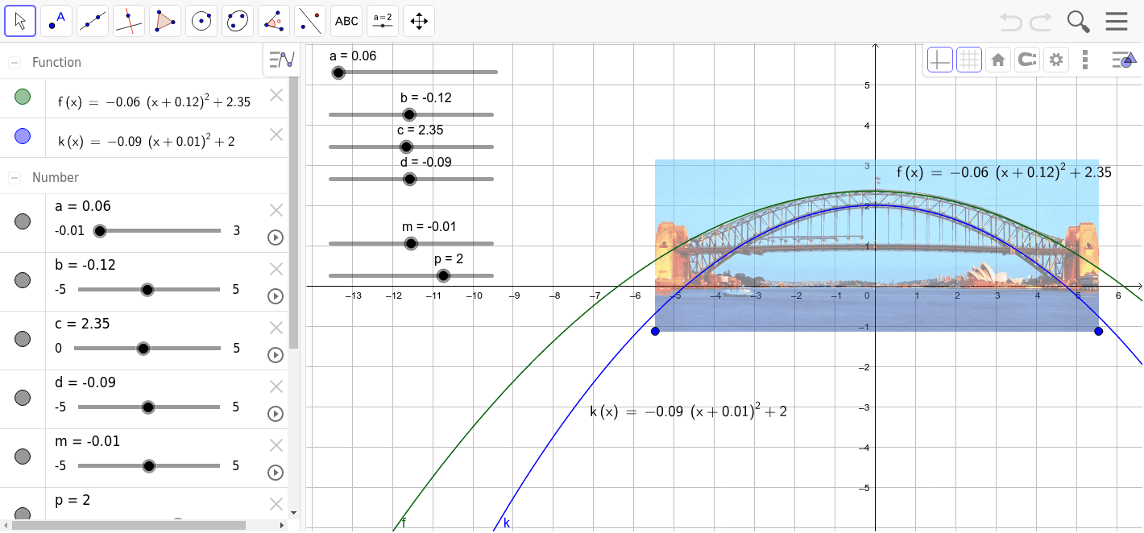Image resolution: width=1144 pixels, height=533 pixels.
Task: Open the main hamburger menu
Action: (1117, 21)
